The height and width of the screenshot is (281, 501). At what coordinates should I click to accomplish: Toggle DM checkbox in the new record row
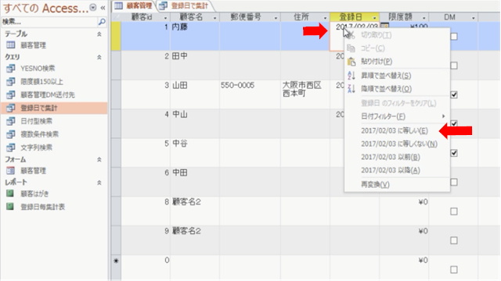(454, 269)
